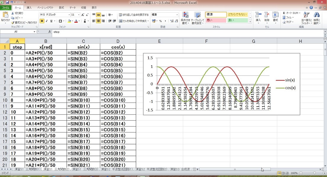Click the Save icon in quick access toolbar
Image resolution: width=327 pixels, height=177 pixels.
click(x=7, y=2)
